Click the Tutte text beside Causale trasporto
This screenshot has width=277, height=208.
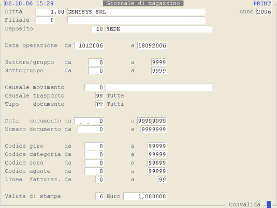[x=115, y=96]
